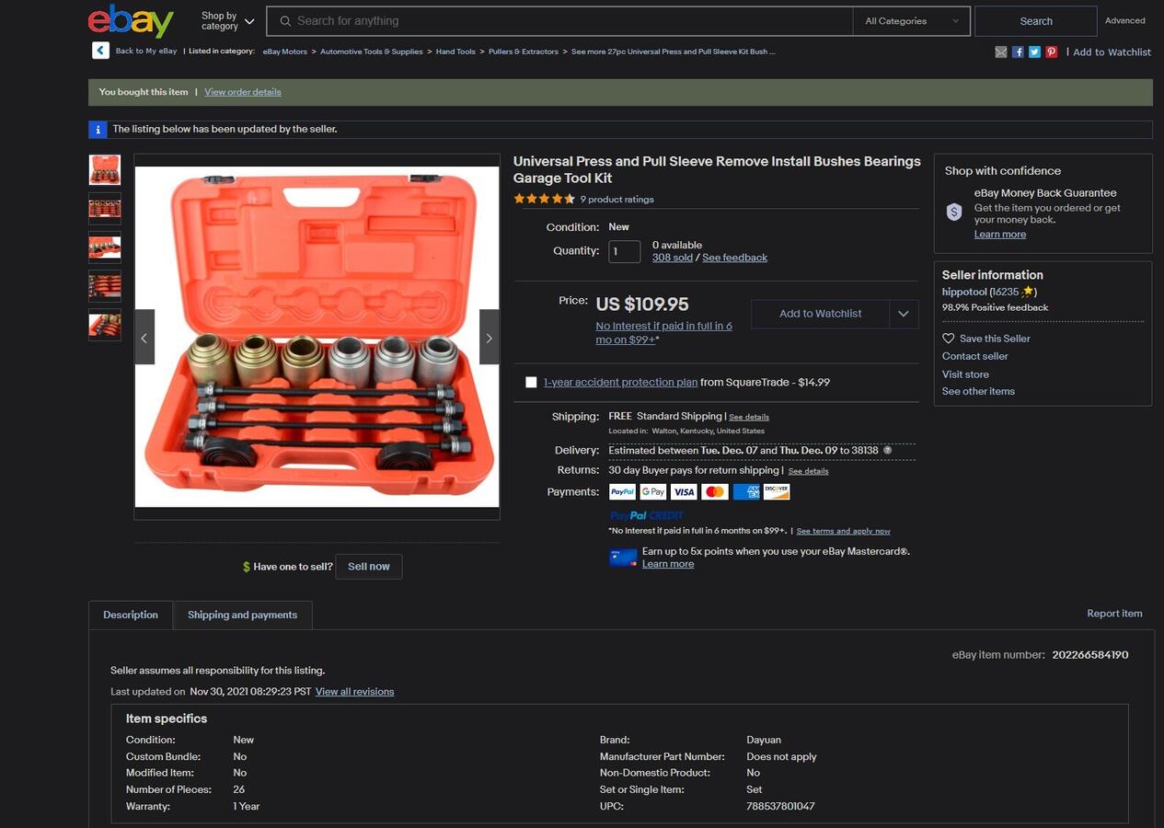Click the Quantity input box
1164x828 pixels.
(x=624, y=251)
